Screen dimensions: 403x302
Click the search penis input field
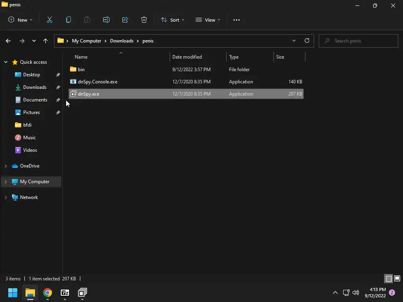coord(358,41)
